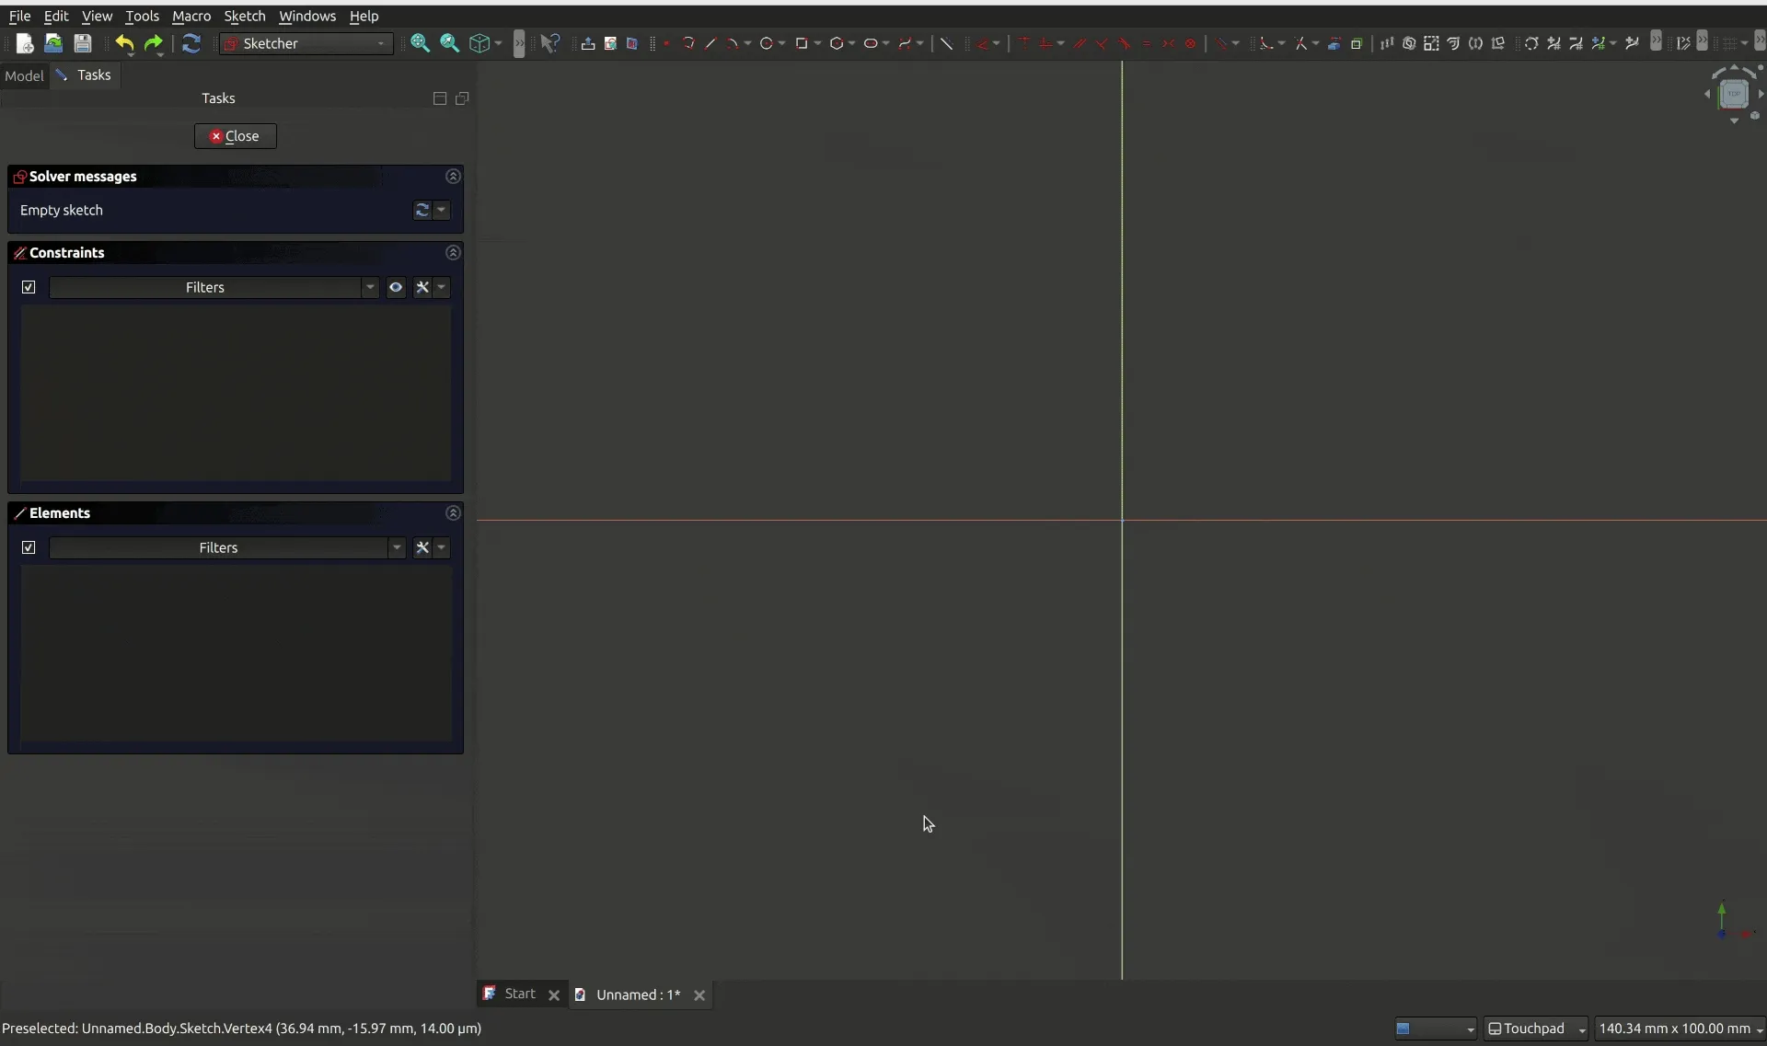
Task: Create a new document
Action: (25, 43)
